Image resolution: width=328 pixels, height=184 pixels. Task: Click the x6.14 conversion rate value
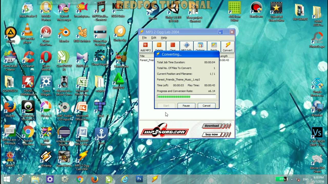point(211,91)
